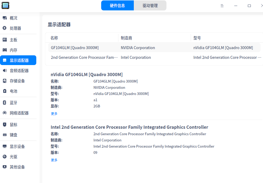
Task: Open 其他设备 in the sidebar
Action: click(x=18, y=167)
